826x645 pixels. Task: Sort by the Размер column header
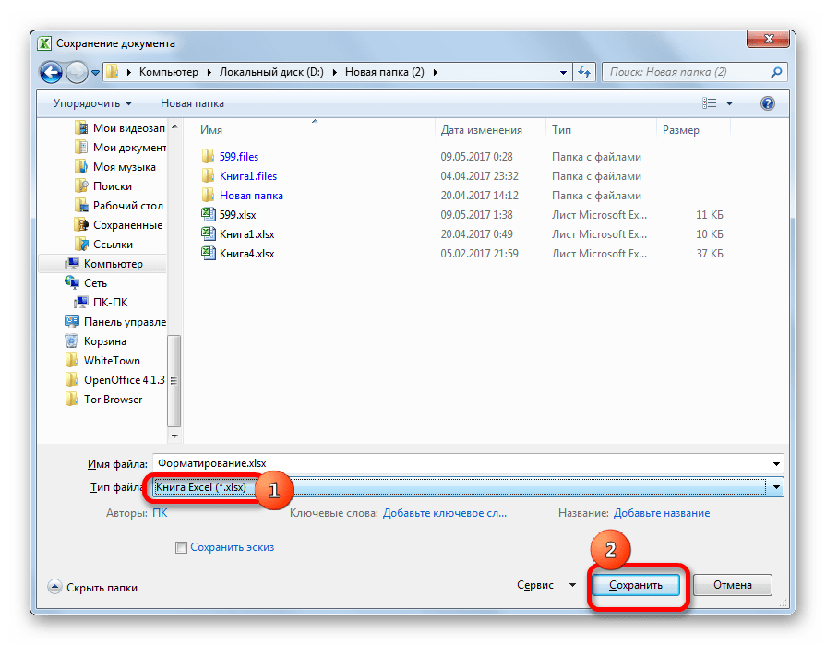pyautogui.click(x=680, y=130)
